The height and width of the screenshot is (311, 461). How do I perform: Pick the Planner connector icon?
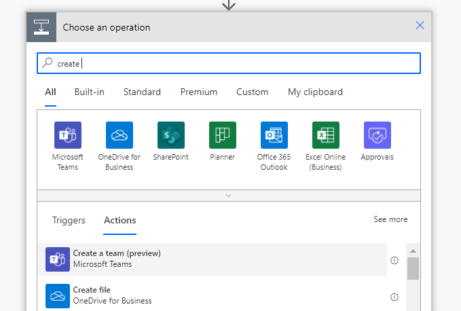pyautogui.click(x=223, y=135)
